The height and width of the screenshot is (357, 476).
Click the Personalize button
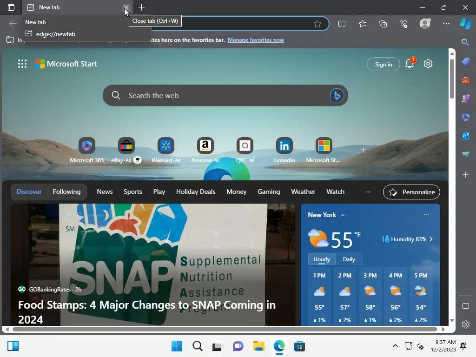411,192
